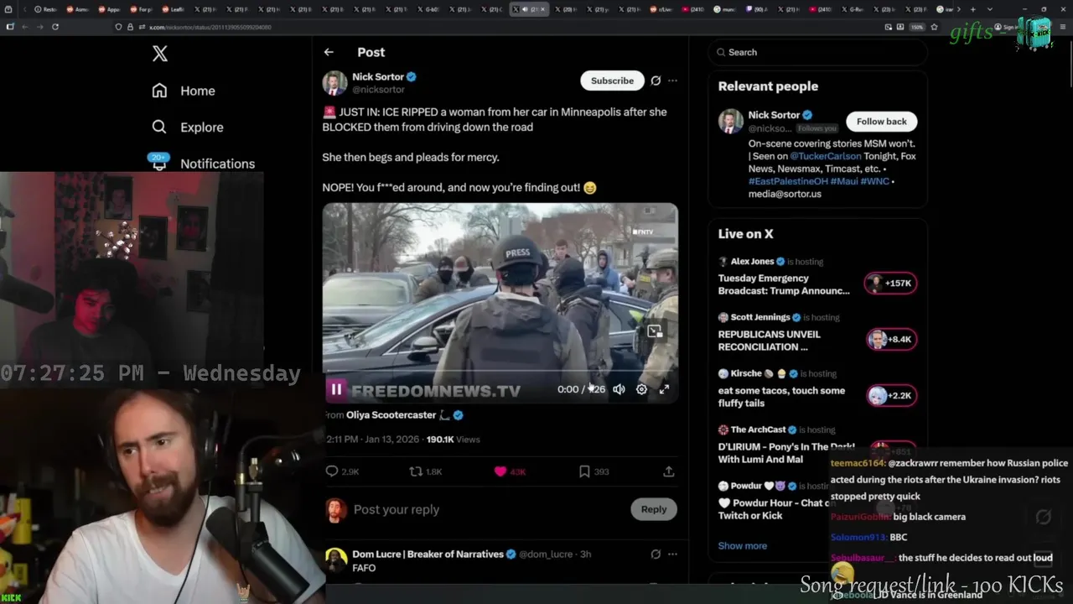
Task: Open Explore from the sidebar
Action: click(x=188, y=128)
